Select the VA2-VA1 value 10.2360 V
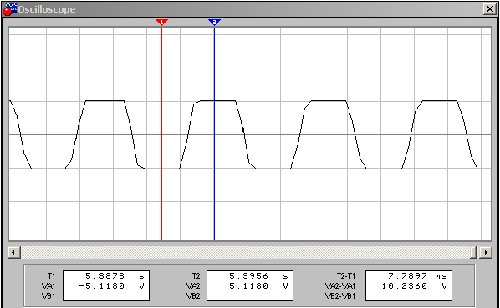This screenshot has width=500, height=308. pyautogui.click(x=415, y=286)
